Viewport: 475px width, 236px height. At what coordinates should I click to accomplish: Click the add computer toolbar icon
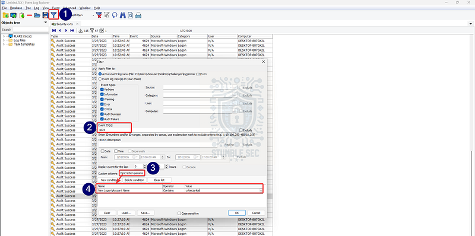(13, 15)
